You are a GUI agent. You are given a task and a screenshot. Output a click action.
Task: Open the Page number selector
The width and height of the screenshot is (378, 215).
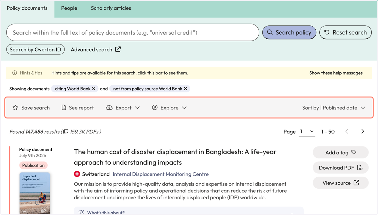pos(307,132)
